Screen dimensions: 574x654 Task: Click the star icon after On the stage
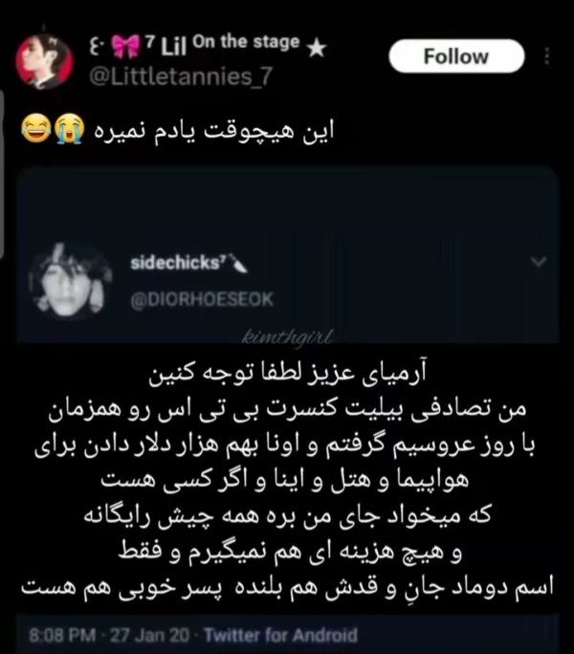317,49
